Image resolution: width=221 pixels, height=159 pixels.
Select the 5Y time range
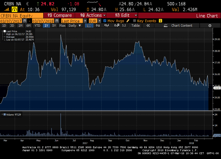[54, 25]
